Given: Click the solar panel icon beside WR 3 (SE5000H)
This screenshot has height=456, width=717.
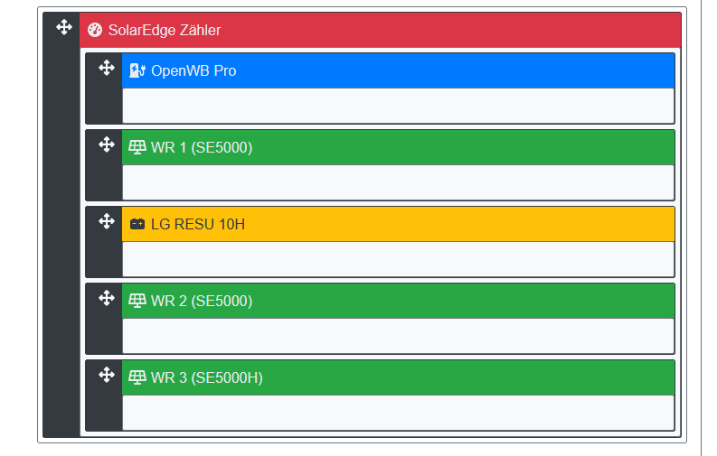Looking at the screenshot, I should pos(137,377).
